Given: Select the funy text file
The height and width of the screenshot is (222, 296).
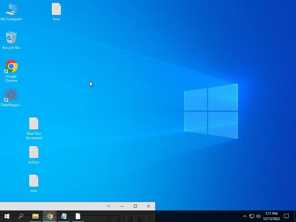Looking at the screenshot, I should pos(56,12).
